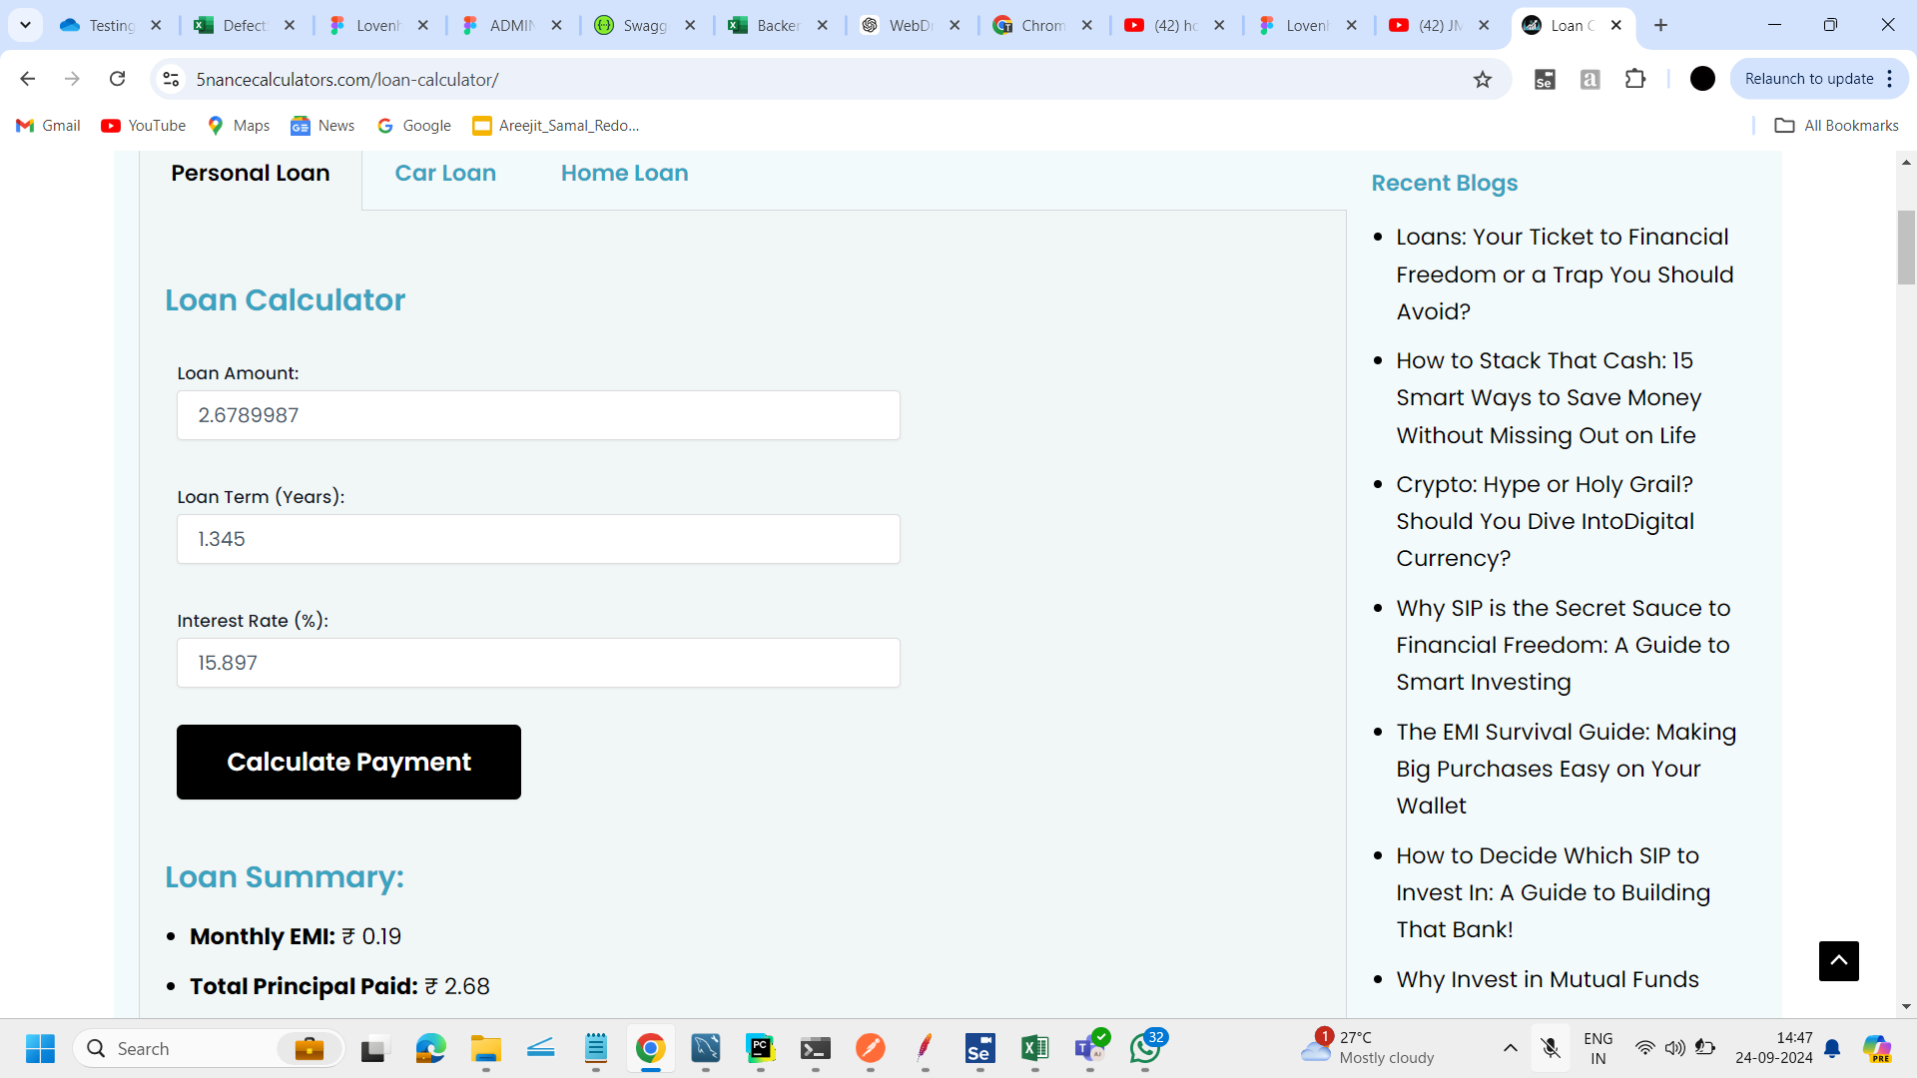Open site information icon in address bar
The height and width of the screenshot is (1078, 1917).
(171, 79)
